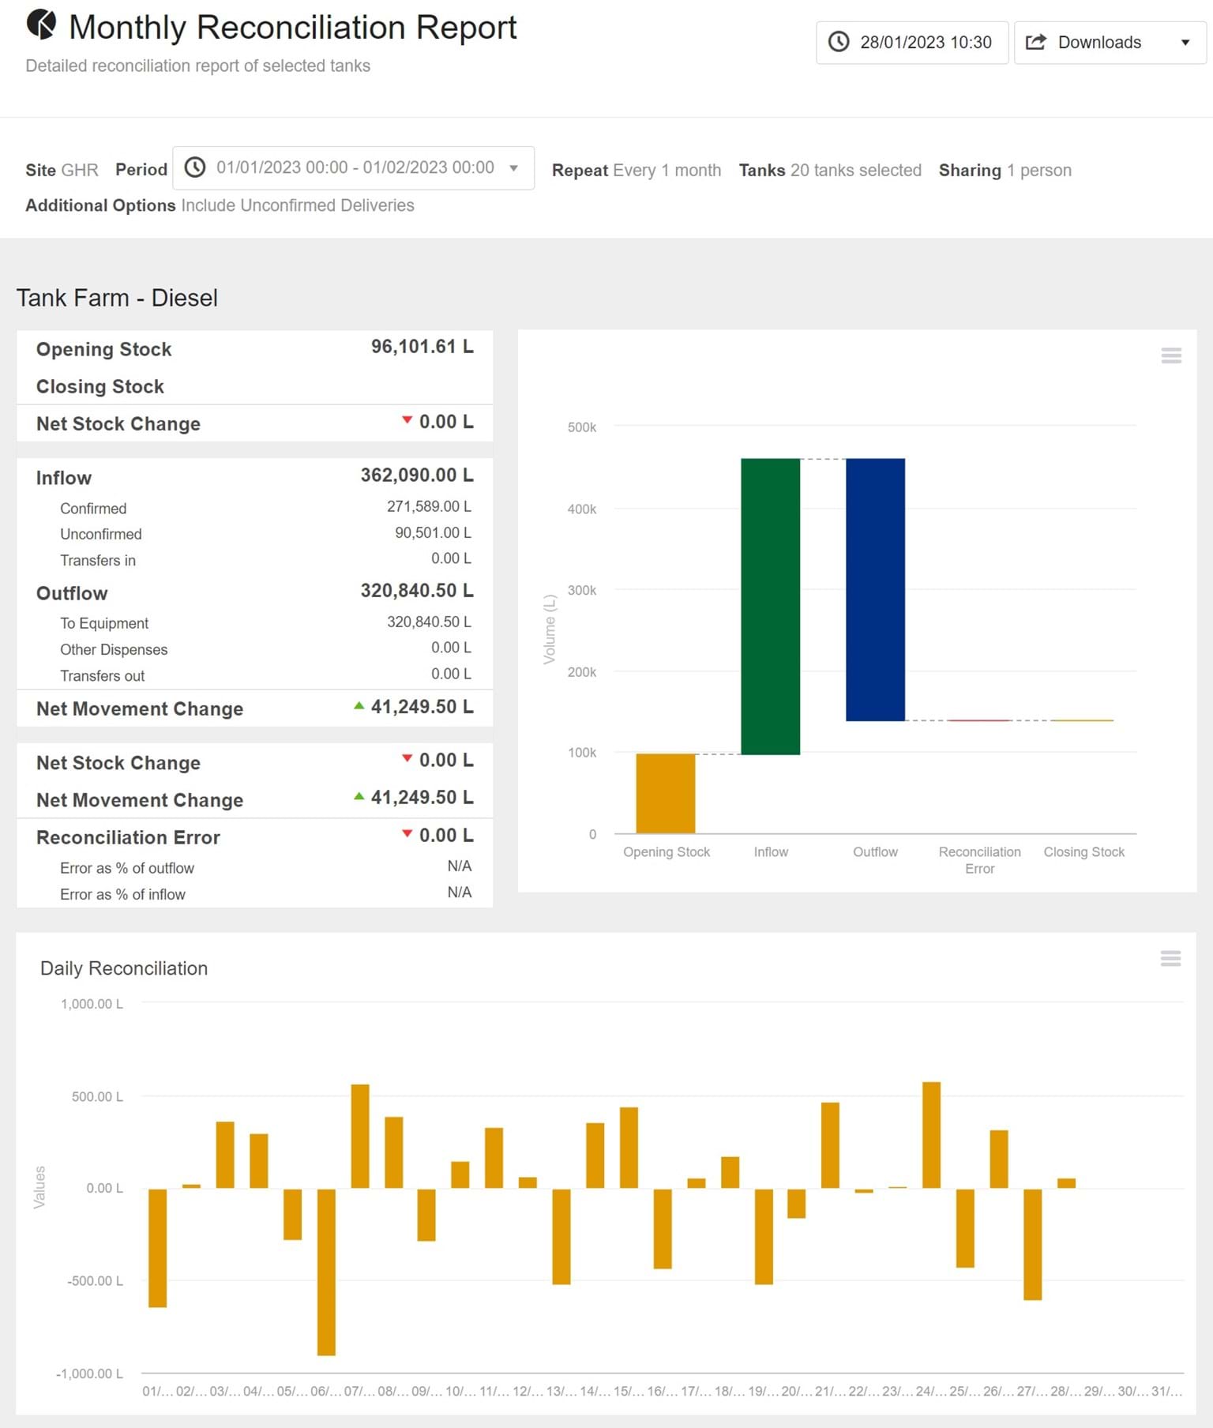The width and height of the screenshot is (1213, 1428).
Task: Open the waterfall chart hamburger menu
Action: [1171, 355]
